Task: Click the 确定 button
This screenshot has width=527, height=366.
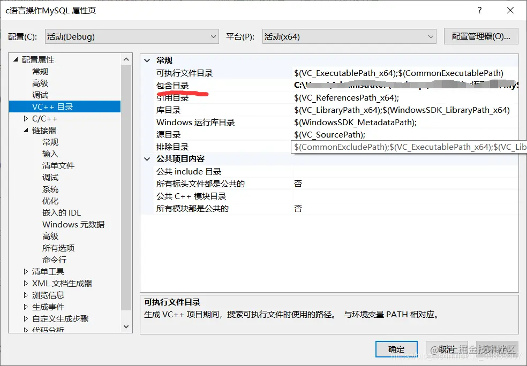Action: click(396, 349)
